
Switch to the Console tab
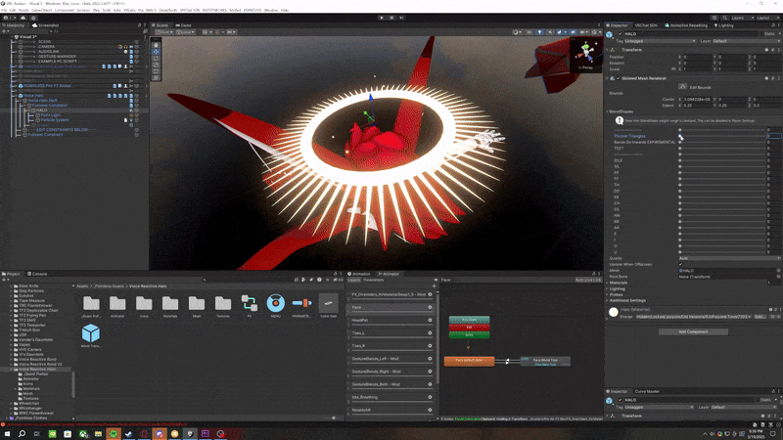[x=37, y=274]
